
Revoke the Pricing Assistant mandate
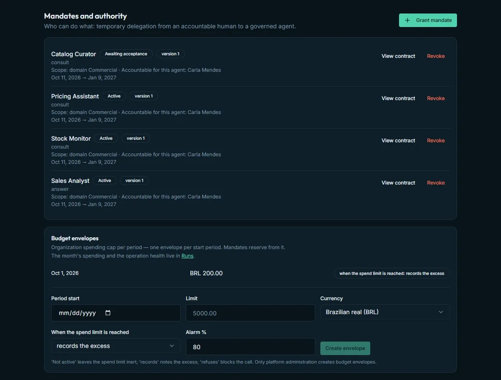(x=436, y=98)
